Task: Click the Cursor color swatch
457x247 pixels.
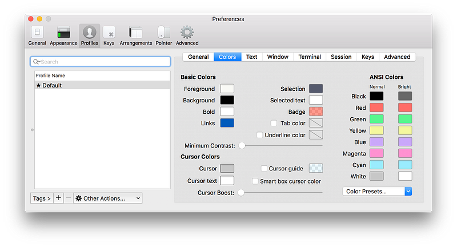Action: pos(227,168)
